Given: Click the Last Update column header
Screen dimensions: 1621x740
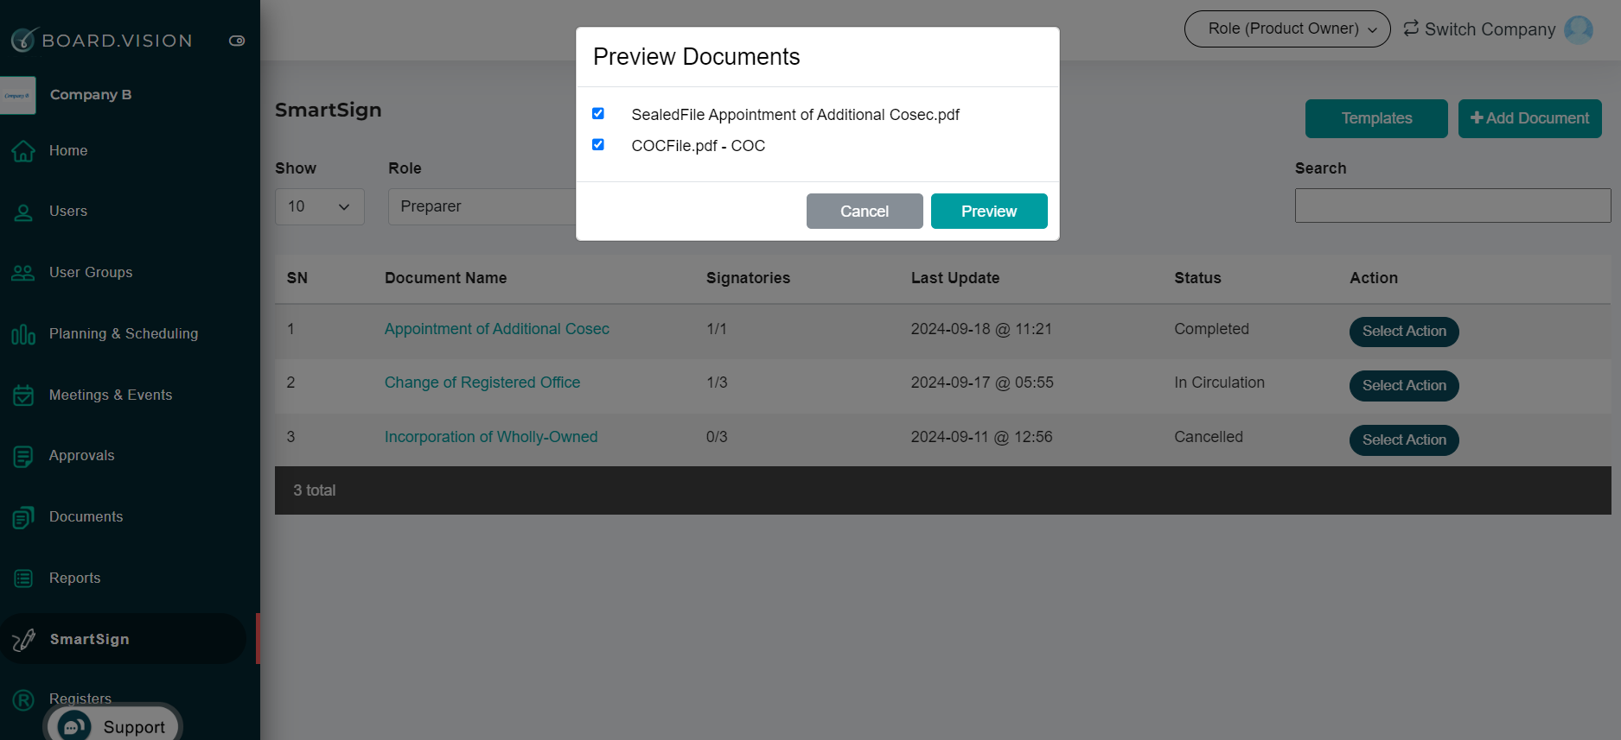Looking at the screenshot, I should pyautogui.click(x=955, y=278).
